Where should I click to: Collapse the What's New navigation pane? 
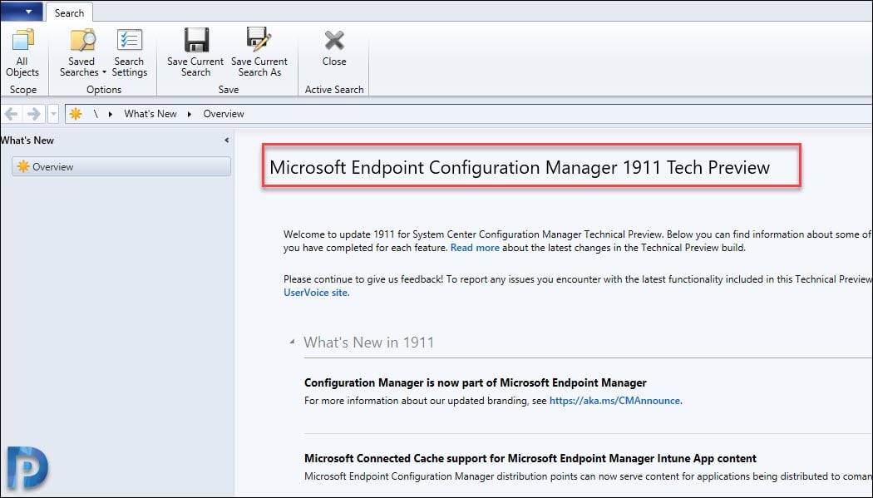tap(227, 141)
